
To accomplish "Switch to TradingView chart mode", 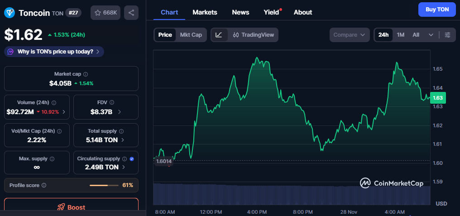I will [254, 35].
